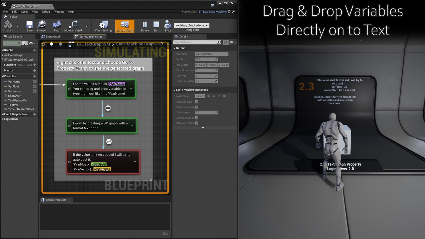The image size is (425, 239).
Task: Open Class Settings
Action: point(103,25)
